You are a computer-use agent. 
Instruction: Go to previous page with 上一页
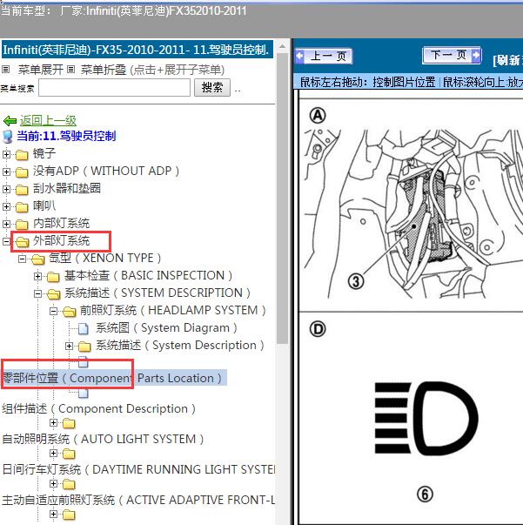[324, 56]
